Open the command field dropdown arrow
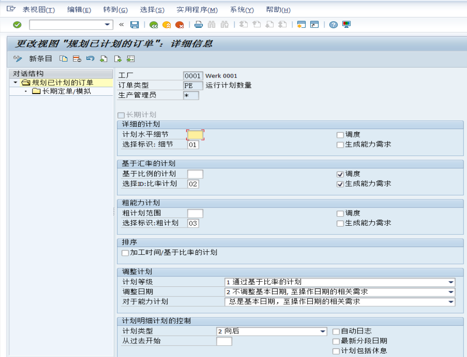 107,25
